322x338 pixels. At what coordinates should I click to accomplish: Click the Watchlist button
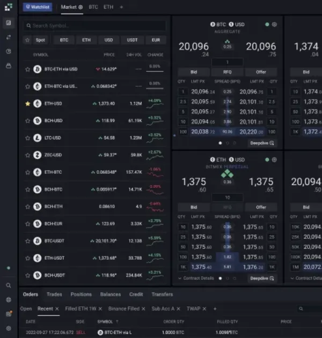click(x=38, y=7)
